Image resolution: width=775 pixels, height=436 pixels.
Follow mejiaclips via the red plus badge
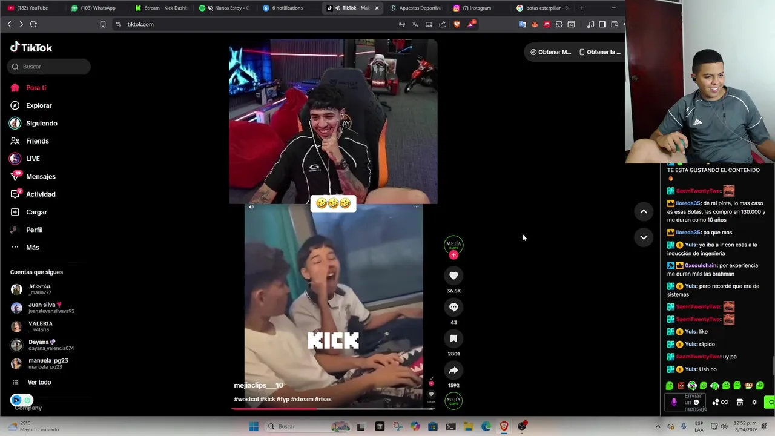(x=453, y=255)
